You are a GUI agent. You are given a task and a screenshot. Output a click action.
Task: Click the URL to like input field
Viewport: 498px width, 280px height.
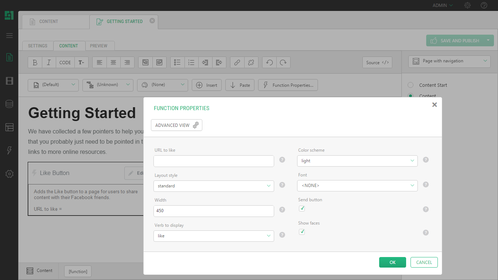tap(214, 161)
